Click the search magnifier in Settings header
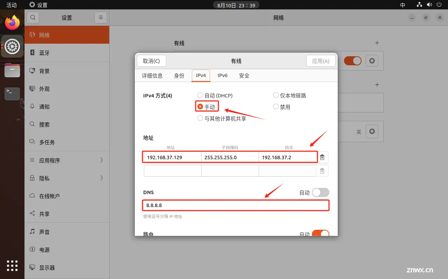This screenshot has width=448, height=279. [x=33, y=17]
